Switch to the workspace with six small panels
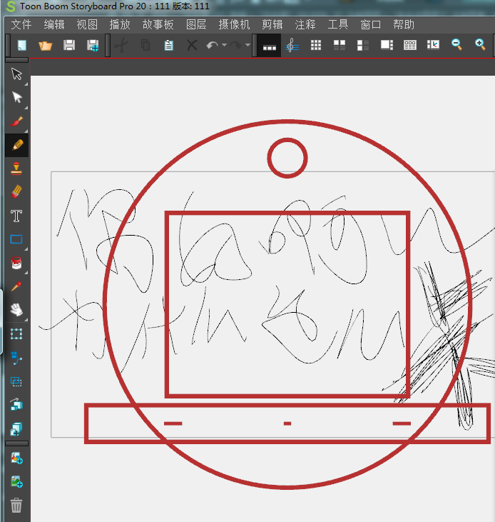The image size is (495, 522). click(x=410, y=45)
